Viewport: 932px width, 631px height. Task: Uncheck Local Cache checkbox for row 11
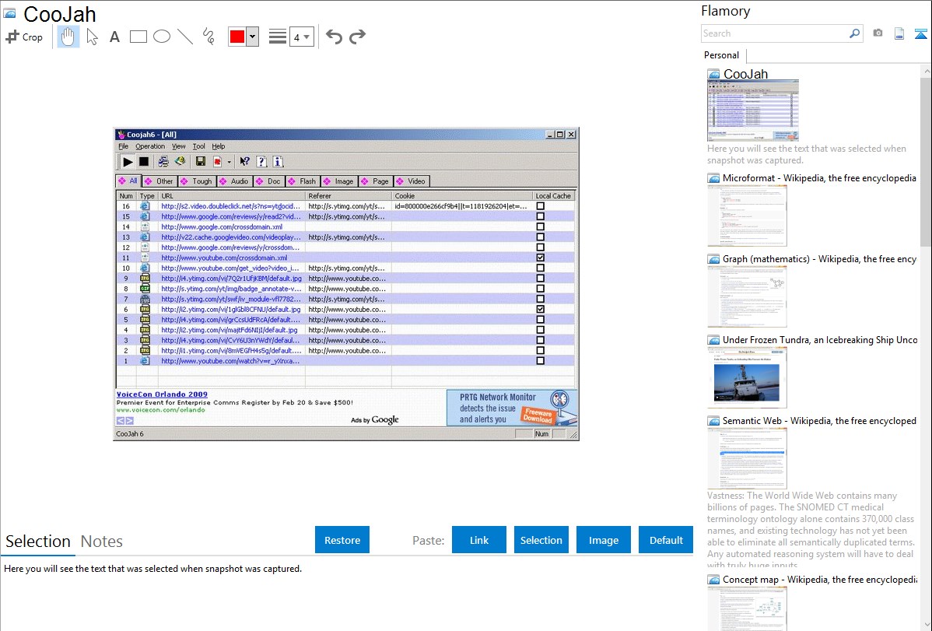(x=541, y=258)
